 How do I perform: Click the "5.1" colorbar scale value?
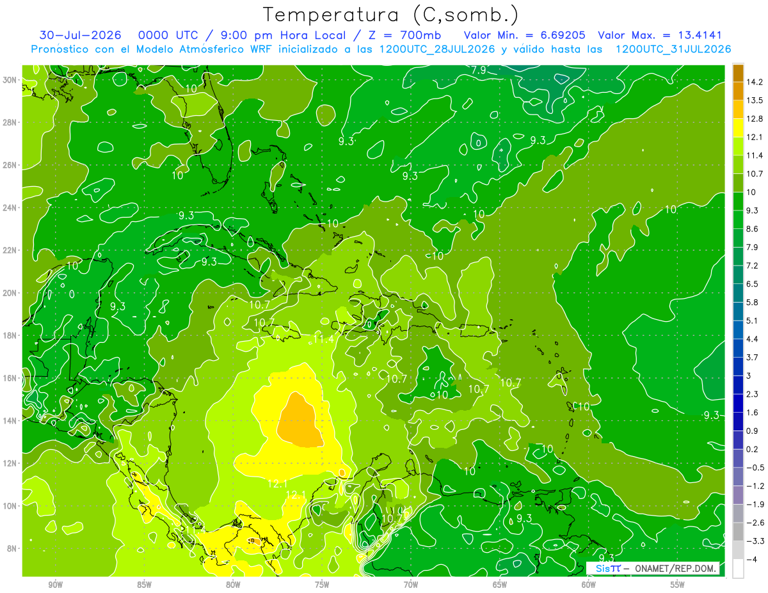click(x=754, y=320)
